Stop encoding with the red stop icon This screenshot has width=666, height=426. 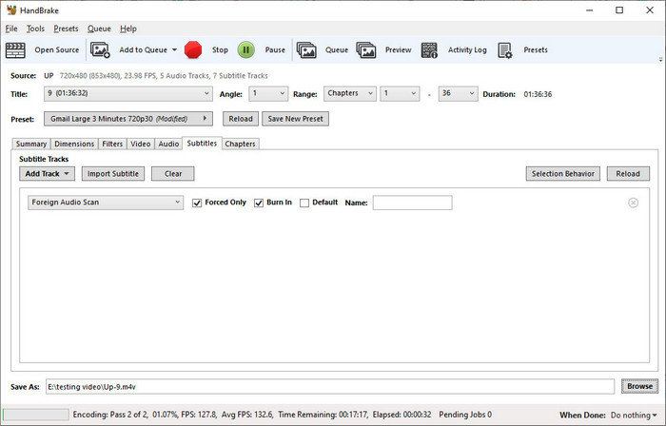[193, 49]
